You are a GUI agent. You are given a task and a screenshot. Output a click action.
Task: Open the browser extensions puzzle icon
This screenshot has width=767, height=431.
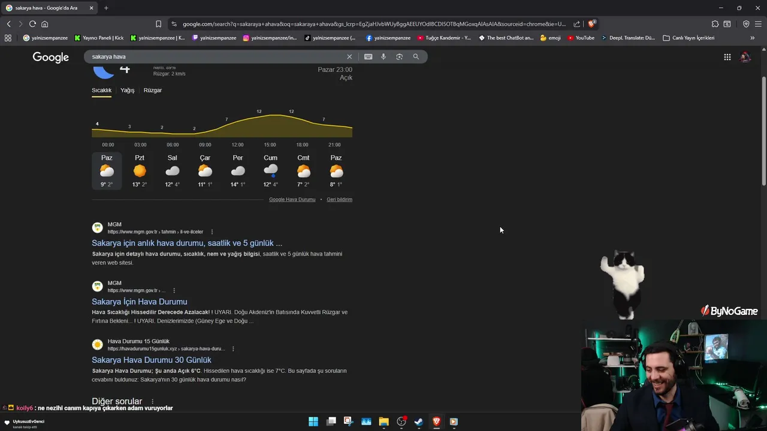[715, 24]
